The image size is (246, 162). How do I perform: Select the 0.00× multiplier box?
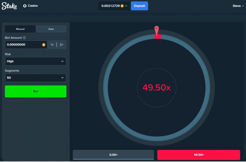point(113,155)
